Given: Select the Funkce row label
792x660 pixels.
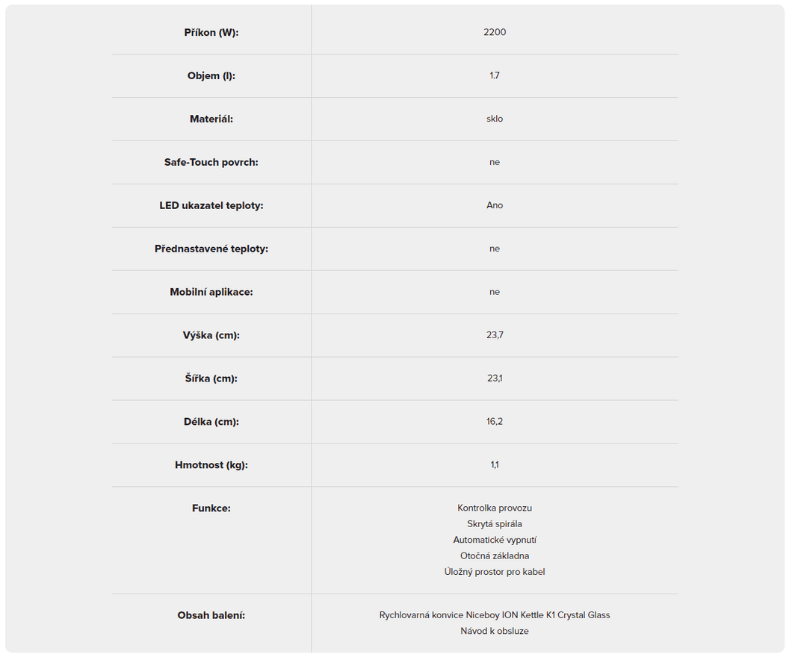Looking at the screenshot, I should tap(211, 508).
